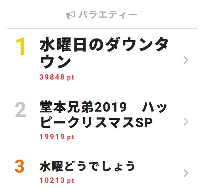
Task: Click the orange rank 3 number
Action: [20, 167]
